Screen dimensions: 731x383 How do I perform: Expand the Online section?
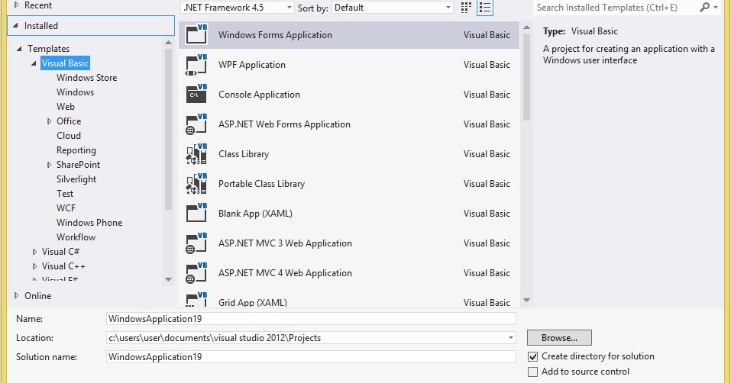(16, 295)
